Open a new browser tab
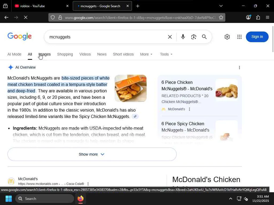Image resolution: width=274 pixels, height=205 pixels. coord(138,6)
